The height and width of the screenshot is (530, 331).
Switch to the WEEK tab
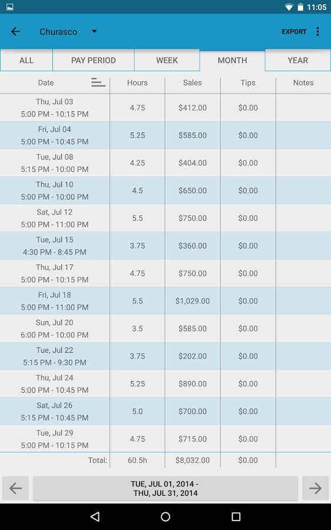(167, 61)
